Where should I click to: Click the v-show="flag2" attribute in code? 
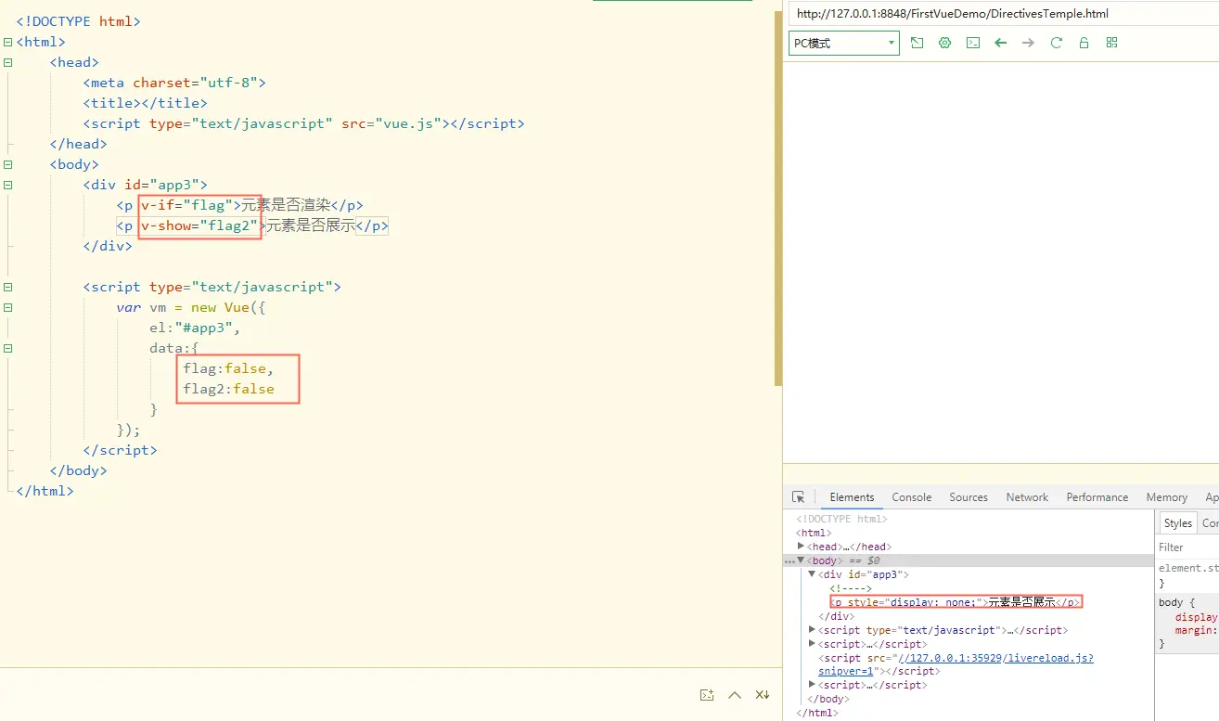(199, 225)
